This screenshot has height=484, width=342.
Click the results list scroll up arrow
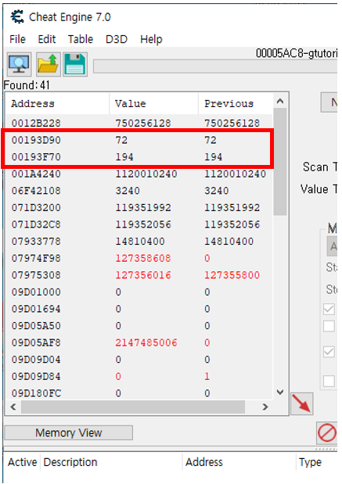click(x=280, y=101)
